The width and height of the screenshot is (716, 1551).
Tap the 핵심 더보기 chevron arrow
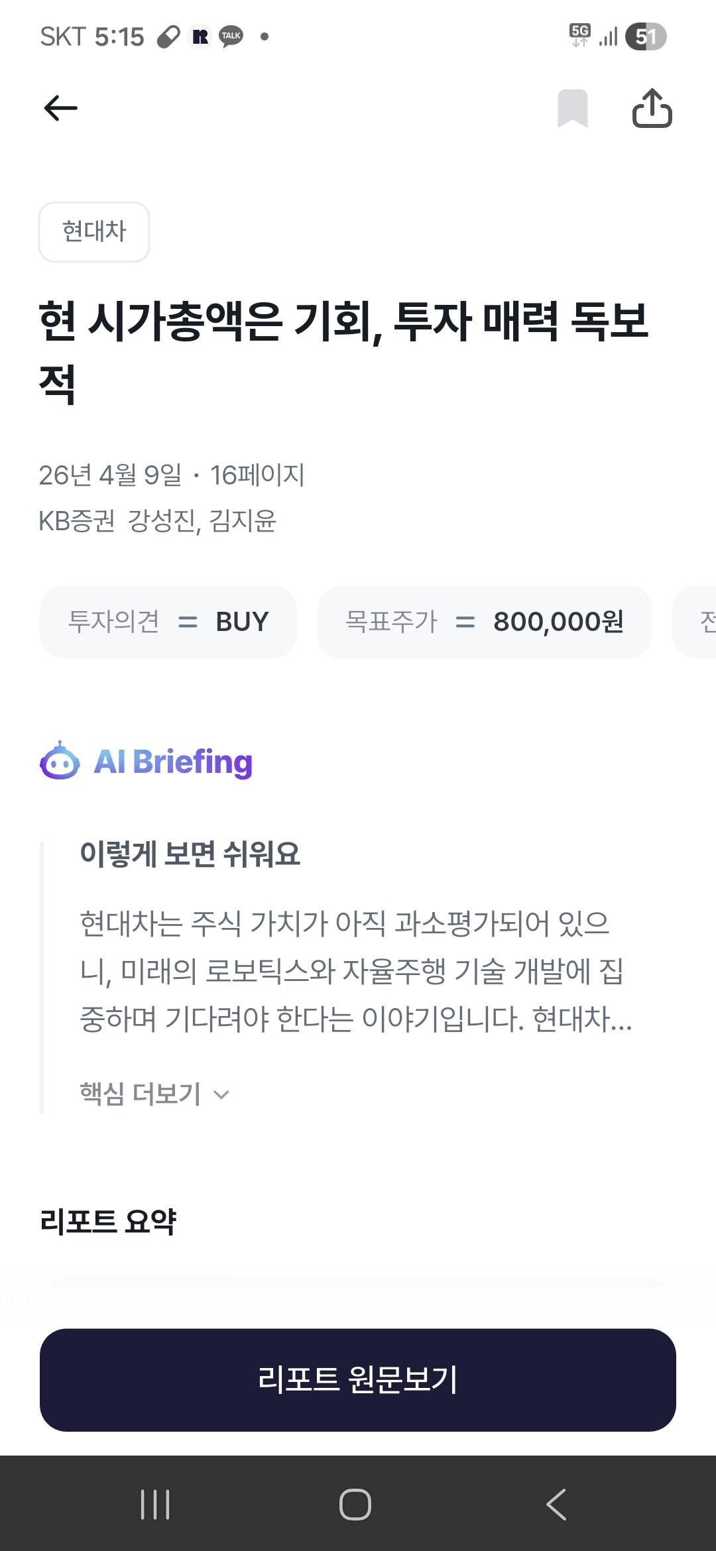221,1095
